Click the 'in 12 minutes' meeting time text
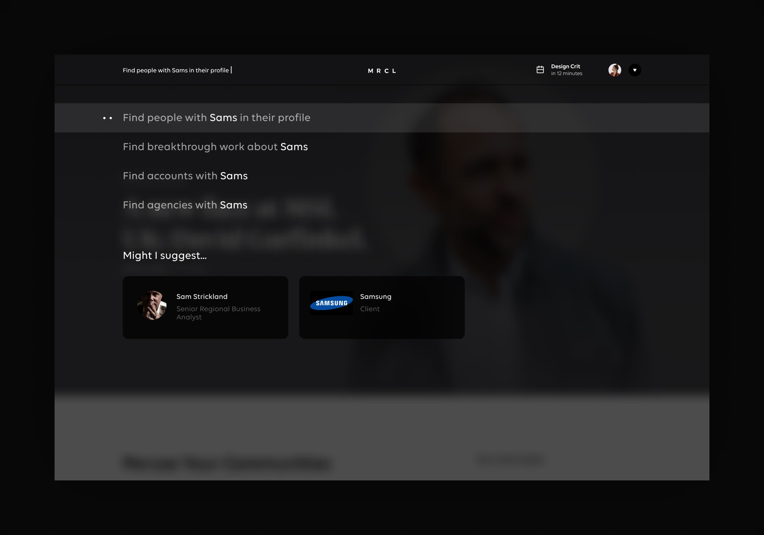The height and width of the screenshot is (535, 764). [x=566, y=74]
